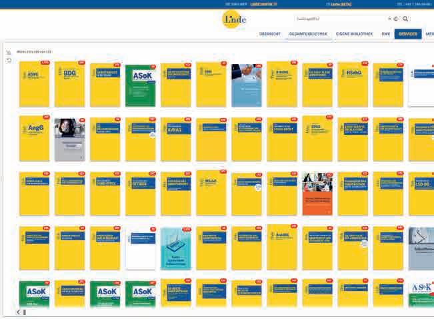Image resolution: width=434 pixels, height=319 pixels.
Task: Click the reset arrow icon in the left sidebar
Action: pos(9,60)
